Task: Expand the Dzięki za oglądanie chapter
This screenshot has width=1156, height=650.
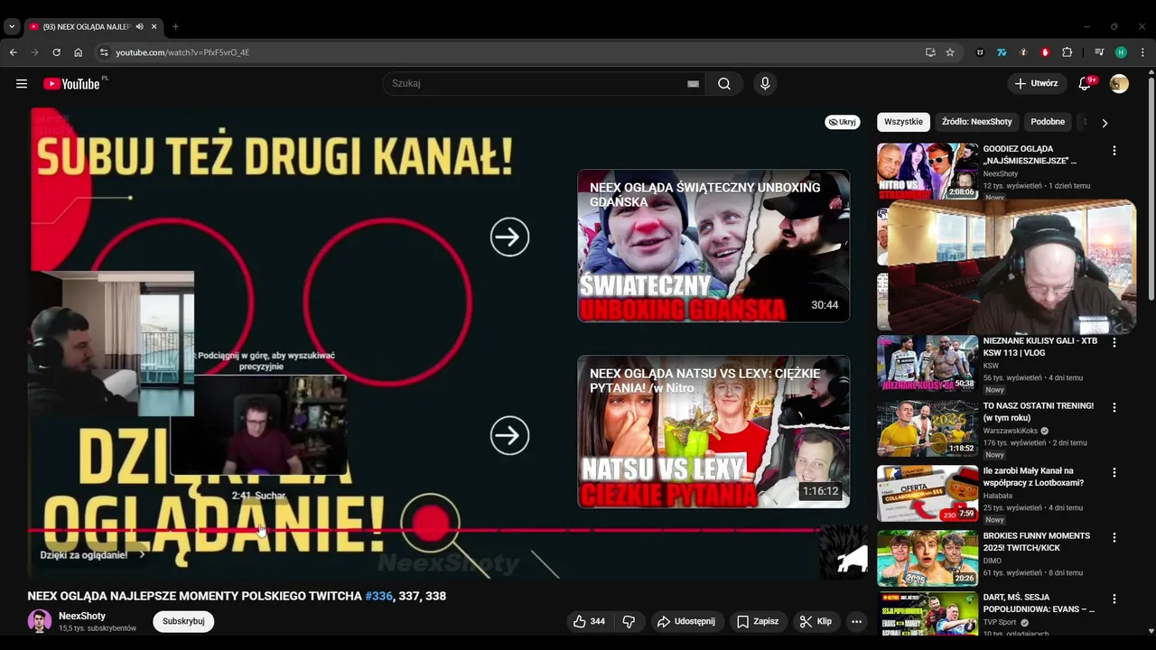Action: tap(92, 554)
